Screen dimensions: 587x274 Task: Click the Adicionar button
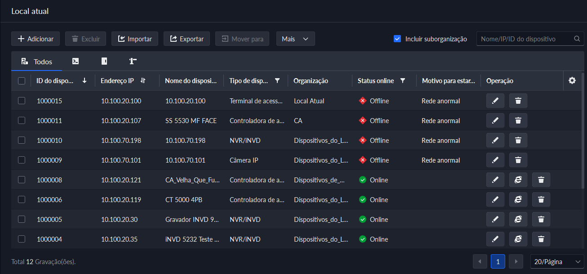pos(36,39)
